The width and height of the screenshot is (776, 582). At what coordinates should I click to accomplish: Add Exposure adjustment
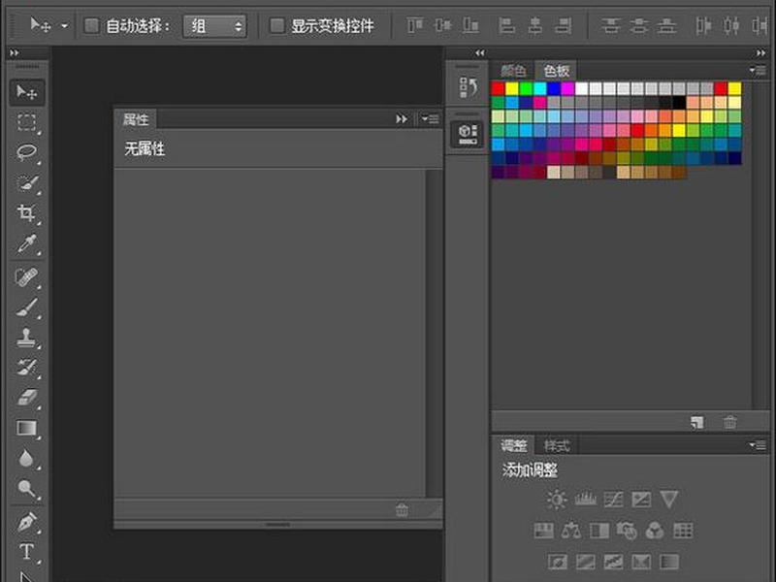[641, 500]
